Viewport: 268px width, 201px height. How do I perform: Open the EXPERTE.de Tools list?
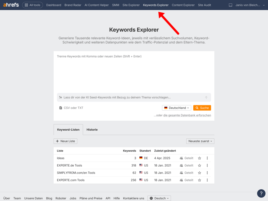click(69, 165)
